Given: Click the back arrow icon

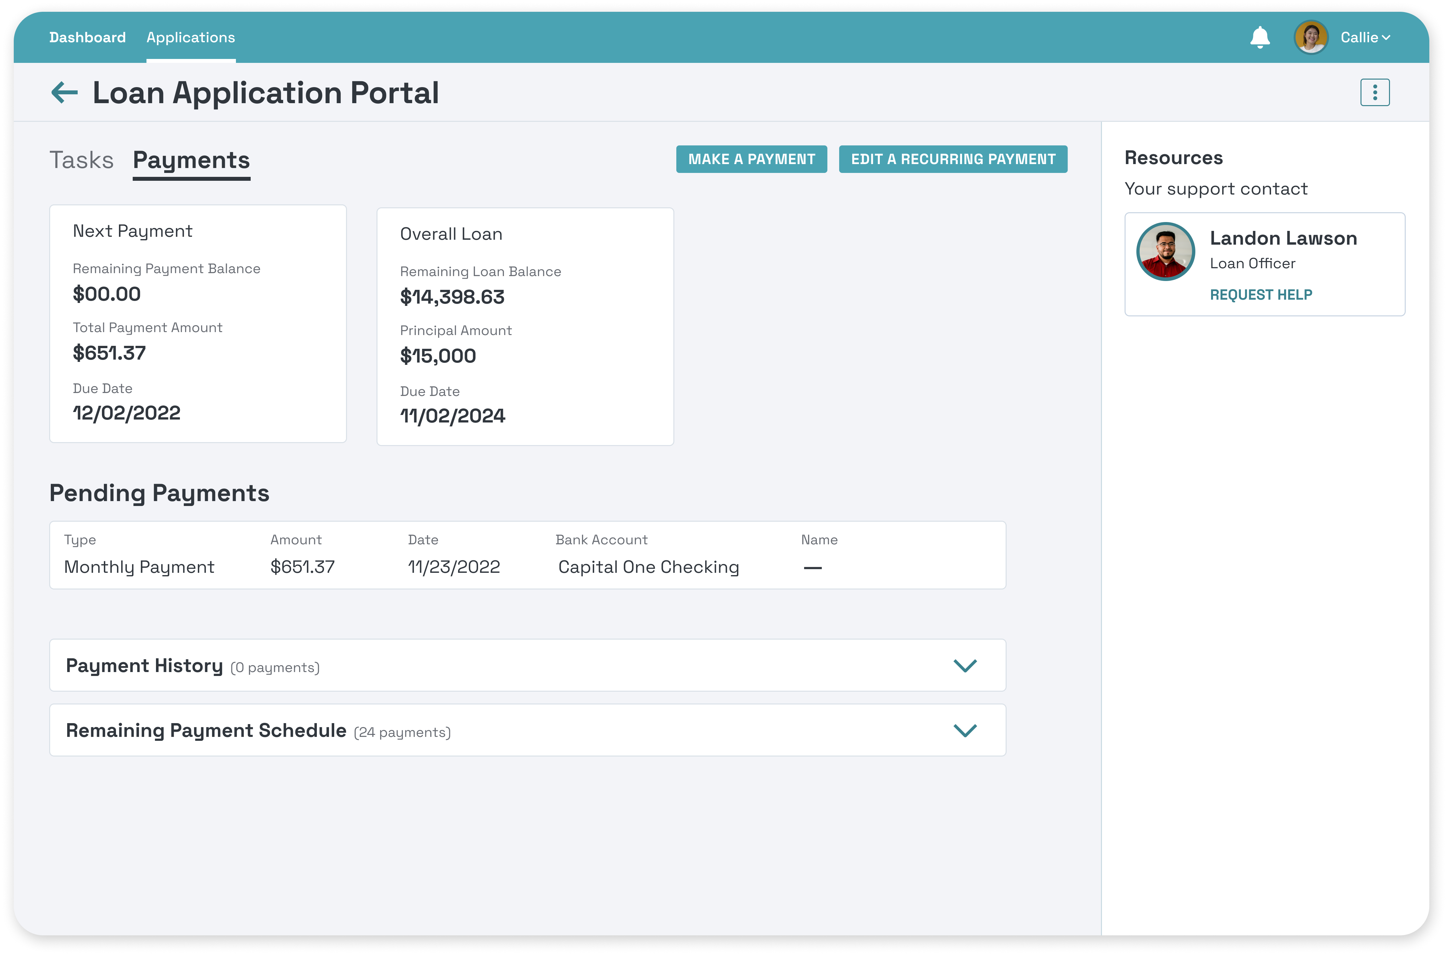Looking at the screenshot, I should [65, 93].
